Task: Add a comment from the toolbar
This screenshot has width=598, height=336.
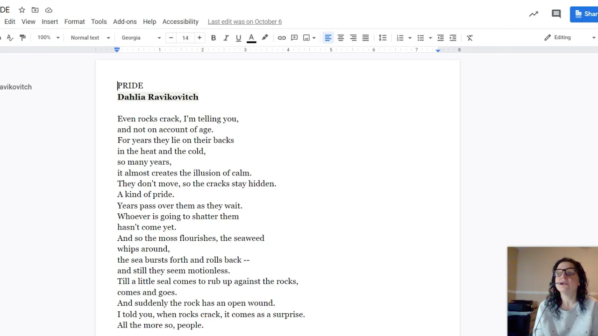Action: 294,38
